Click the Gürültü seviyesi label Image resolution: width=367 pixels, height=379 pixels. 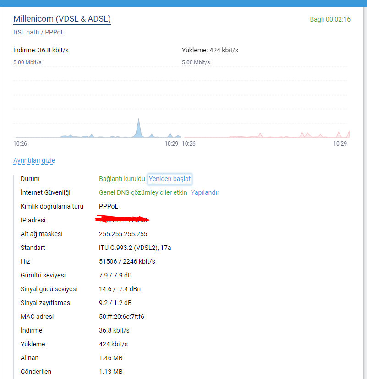[43, 275]
